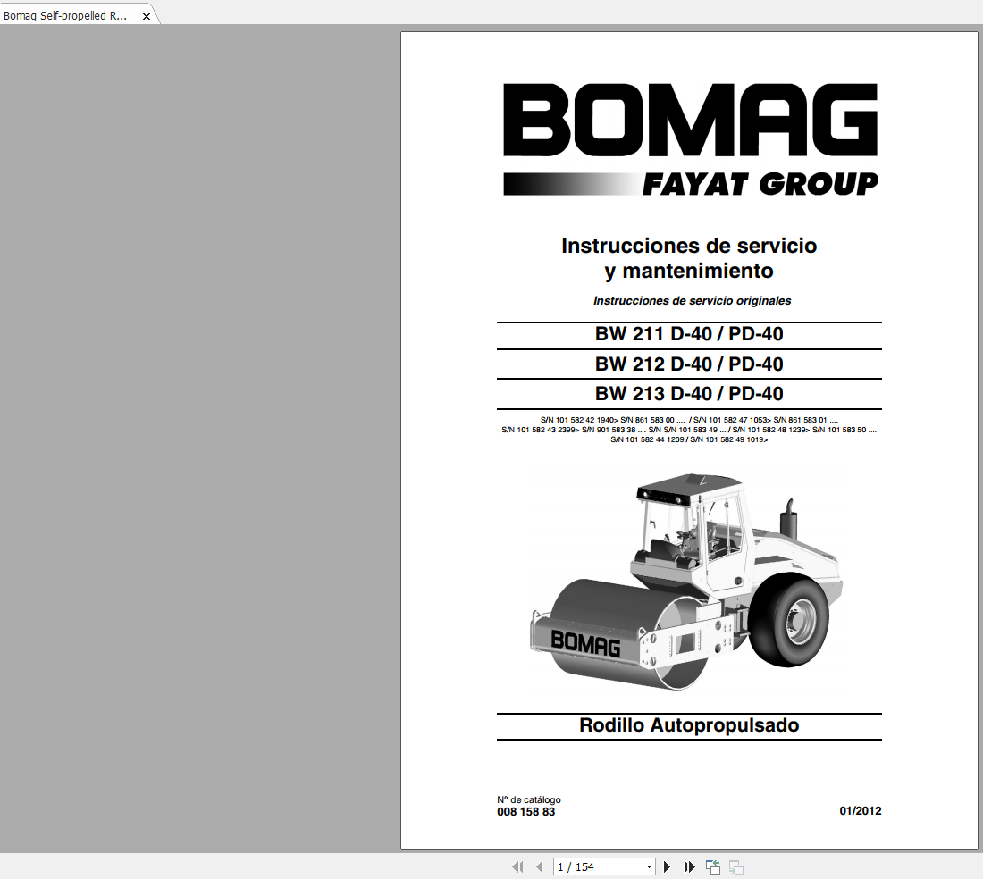Click the Instrucciones de servicio originales subtitle

click(692, 301)
